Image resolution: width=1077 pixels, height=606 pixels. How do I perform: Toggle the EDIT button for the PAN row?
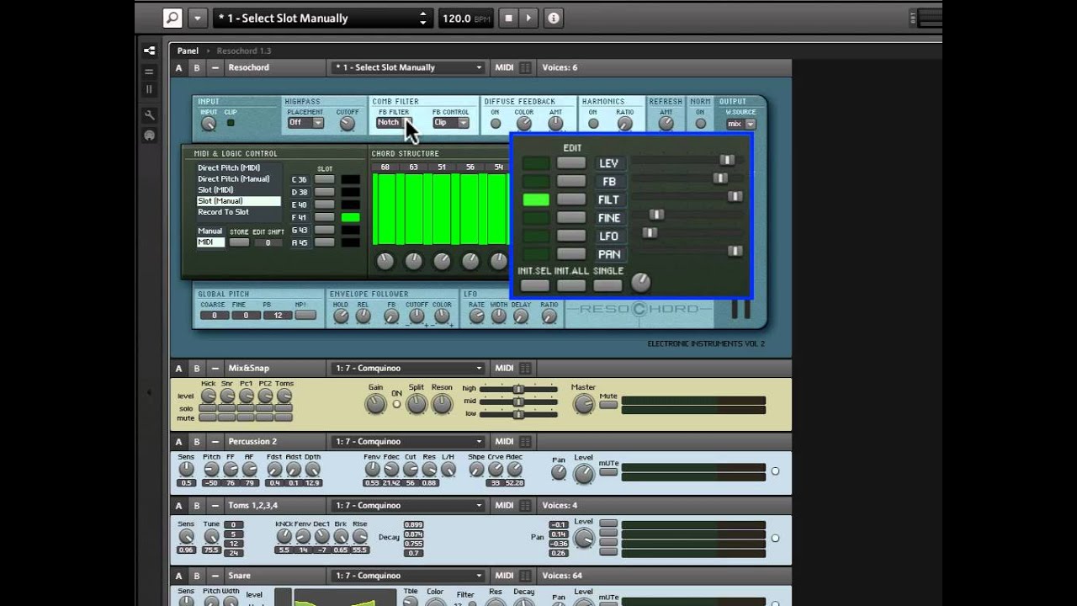(571, 254)
